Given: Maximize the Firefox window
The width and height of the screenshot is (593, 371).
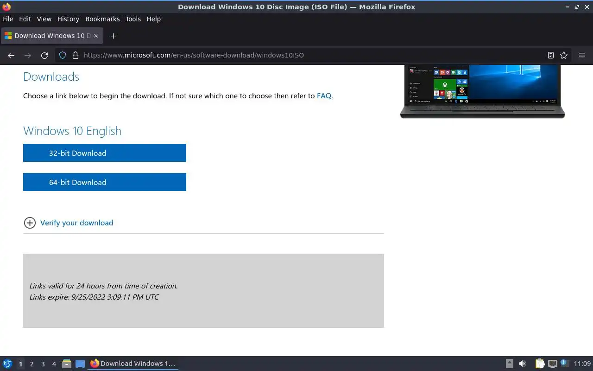Looking at the screenshot, I should pyautogui.click(x=577, y=7).
